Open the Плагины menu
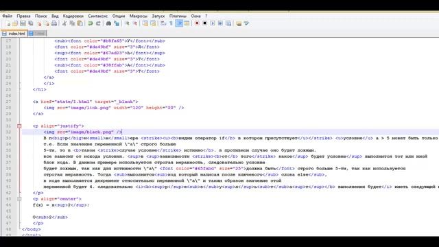This screenshot has width=439, height=247. pyautogui.click(x=178, y=16)
